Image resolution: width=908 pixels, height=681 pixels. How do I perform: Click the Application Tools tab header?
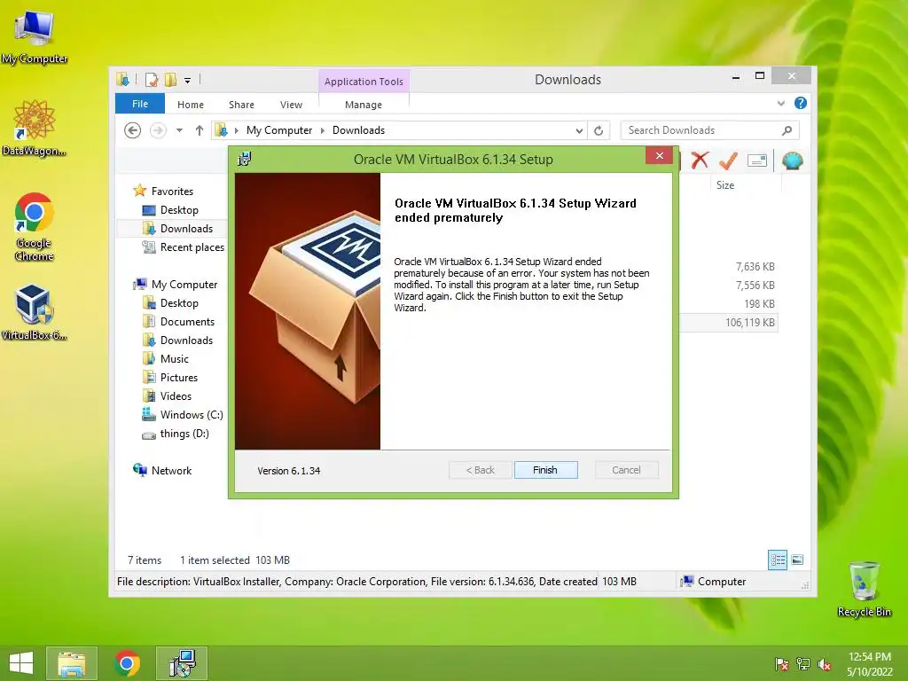(x=364, y=82)
